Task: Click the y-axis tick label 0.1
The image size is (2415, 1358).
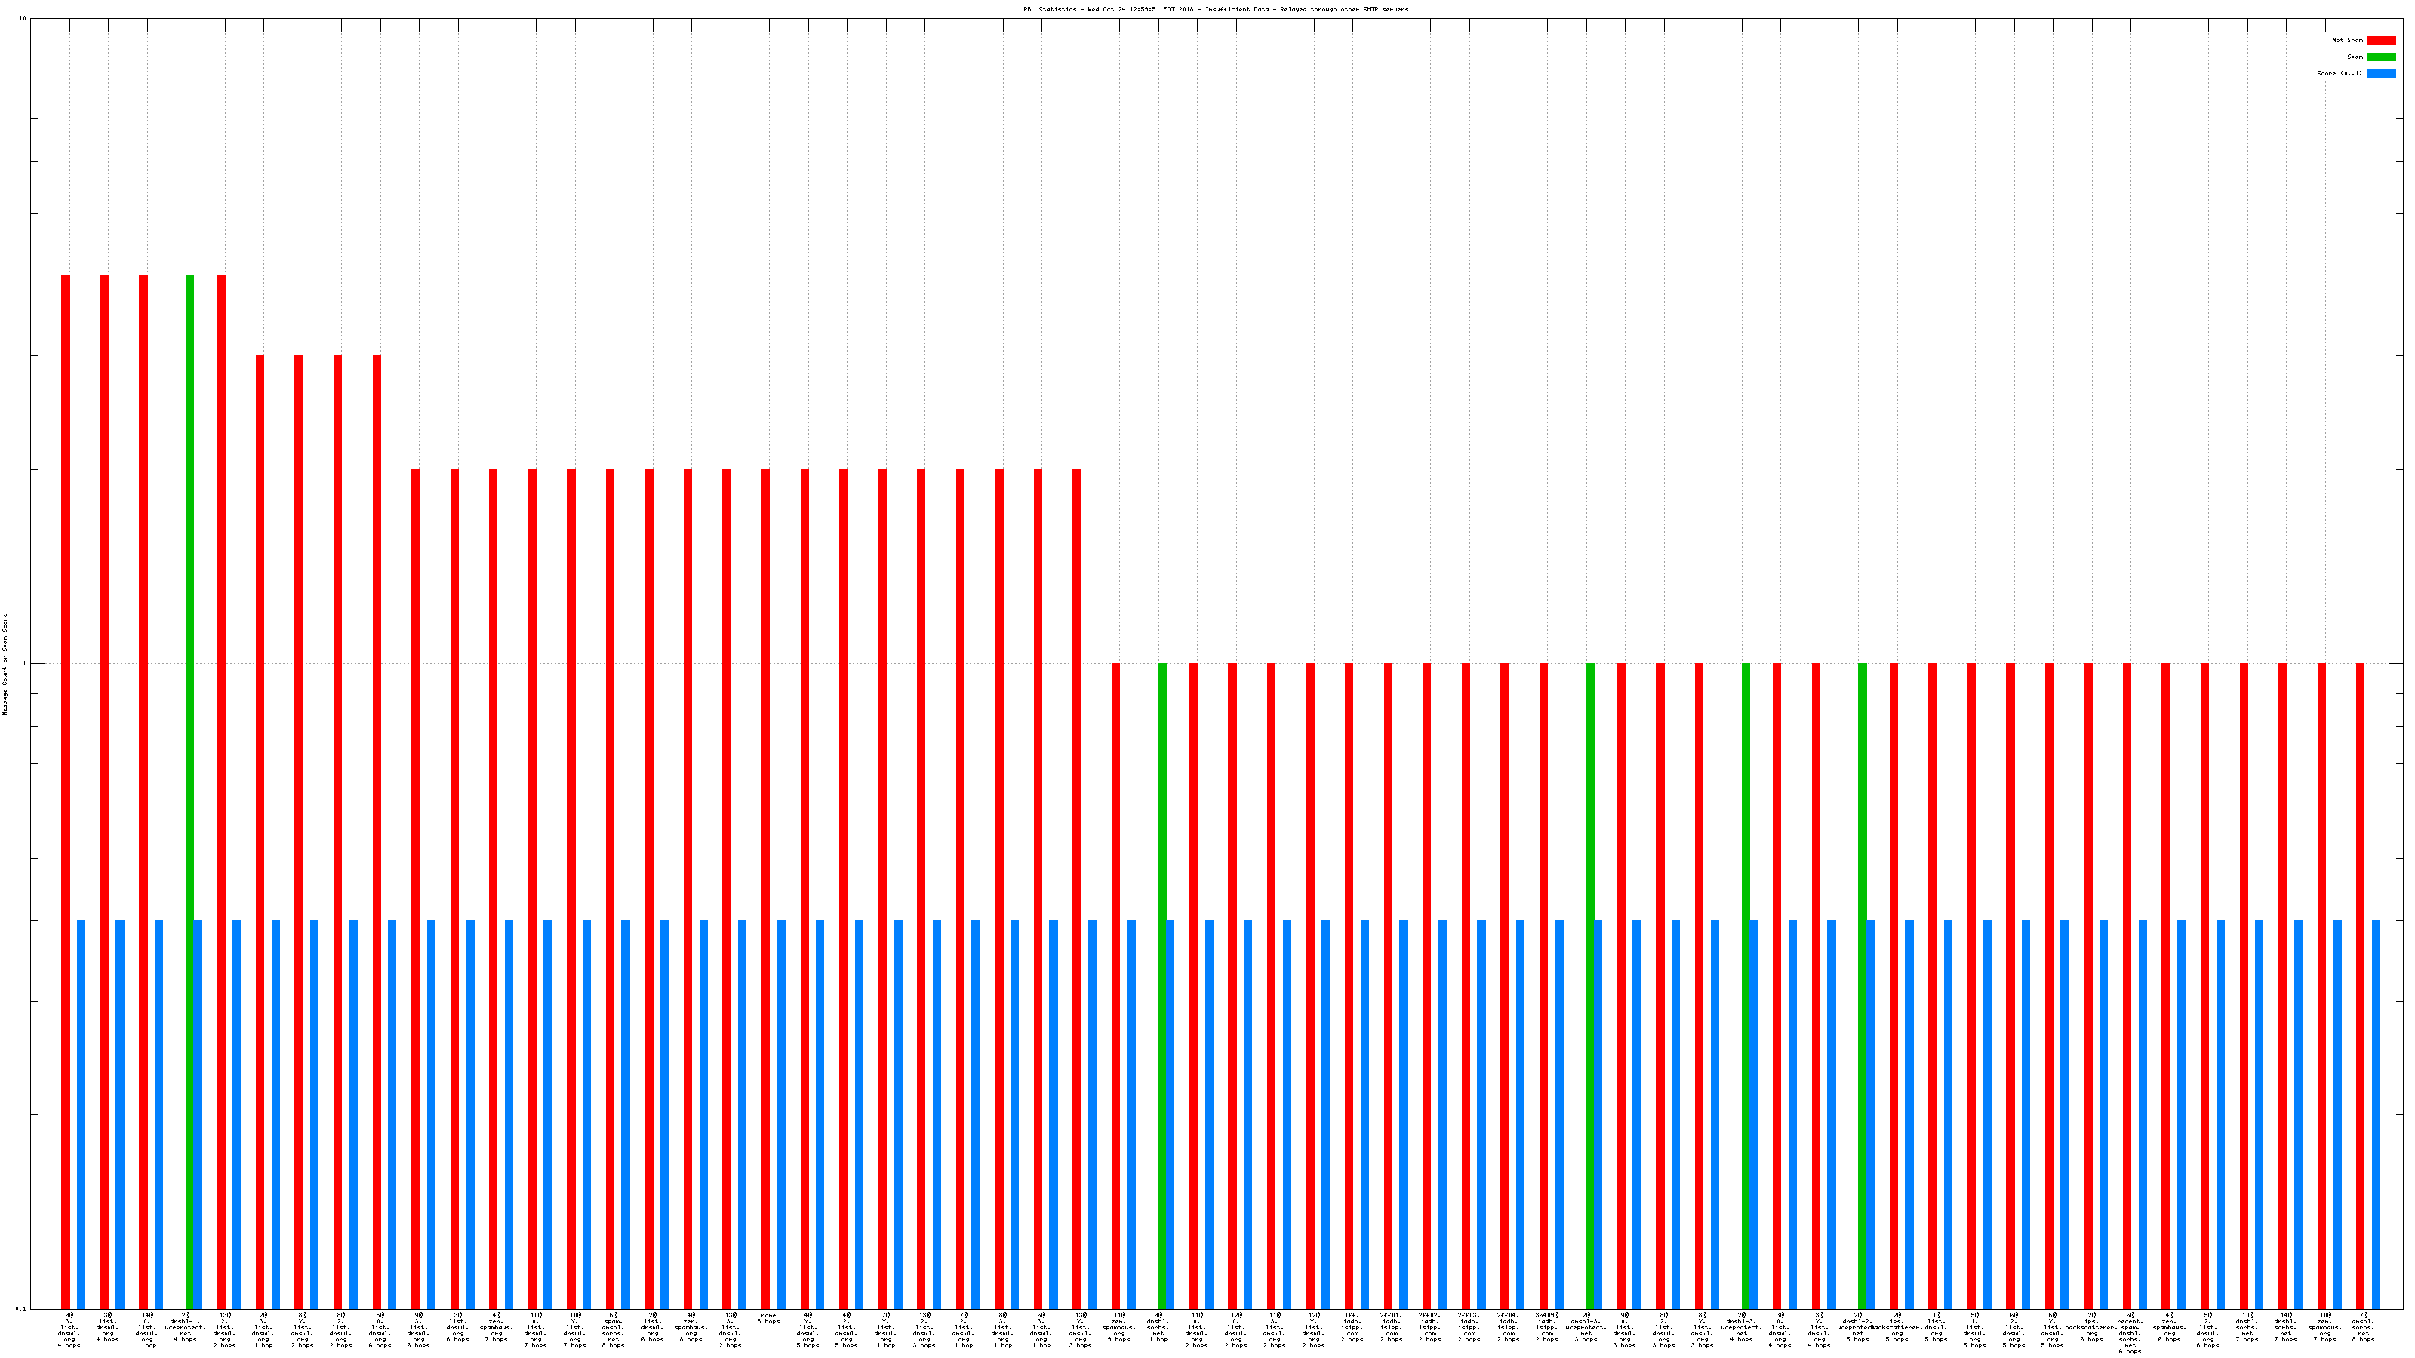Action: click(22, 1308)
